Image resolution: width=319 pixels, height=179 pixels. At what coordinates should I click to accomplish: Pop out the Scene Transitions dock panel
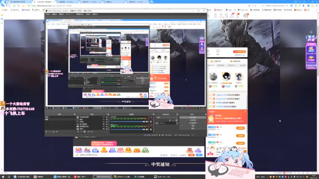click(177, 114)
